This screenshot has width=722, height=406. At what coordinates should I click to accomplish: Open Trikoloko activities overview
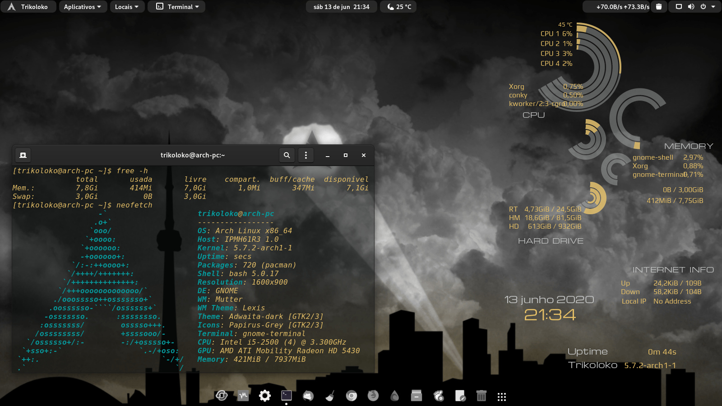pyautogui.click(x=28, y=7)
